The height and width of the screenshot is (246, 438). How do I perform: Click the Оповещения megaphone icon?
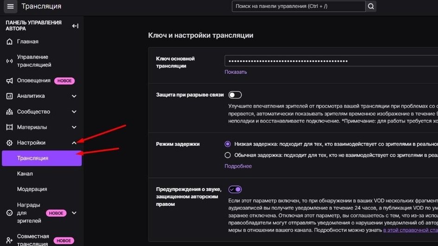(x=9, y=81)
